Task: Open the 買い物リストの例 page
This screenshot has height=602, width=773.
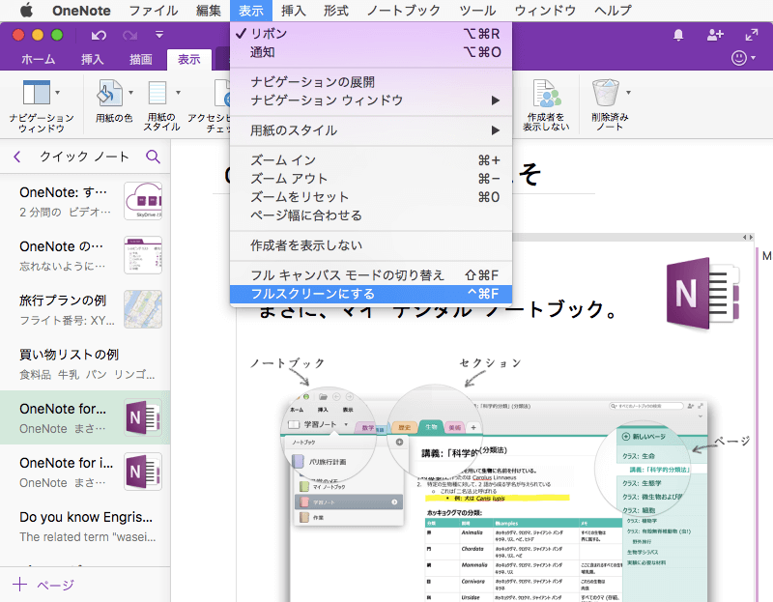Action: click(85, 364)
